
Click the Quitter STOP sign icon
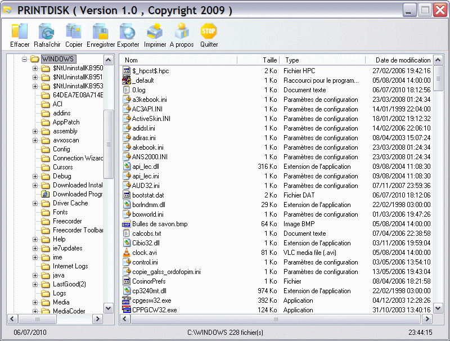(209, 31)
